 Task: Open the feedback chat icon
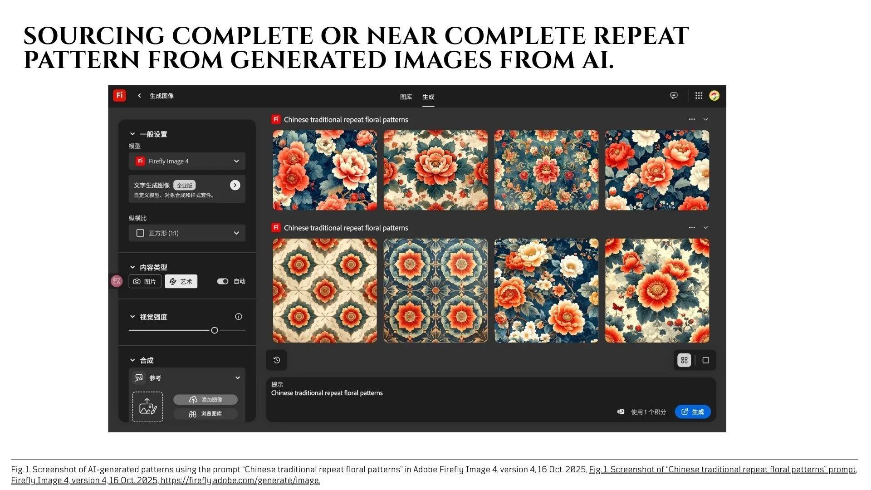point(674,96)
